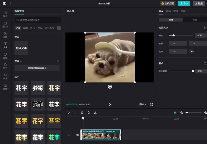Click 登录账号查看收藏 link
Image resolution: width=207 pixels, height=144 pixels.
(37, 68)
